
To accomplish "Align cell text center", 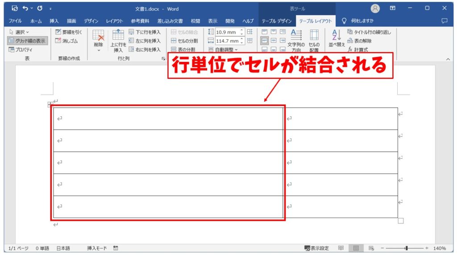I will (x=274, y=40).
